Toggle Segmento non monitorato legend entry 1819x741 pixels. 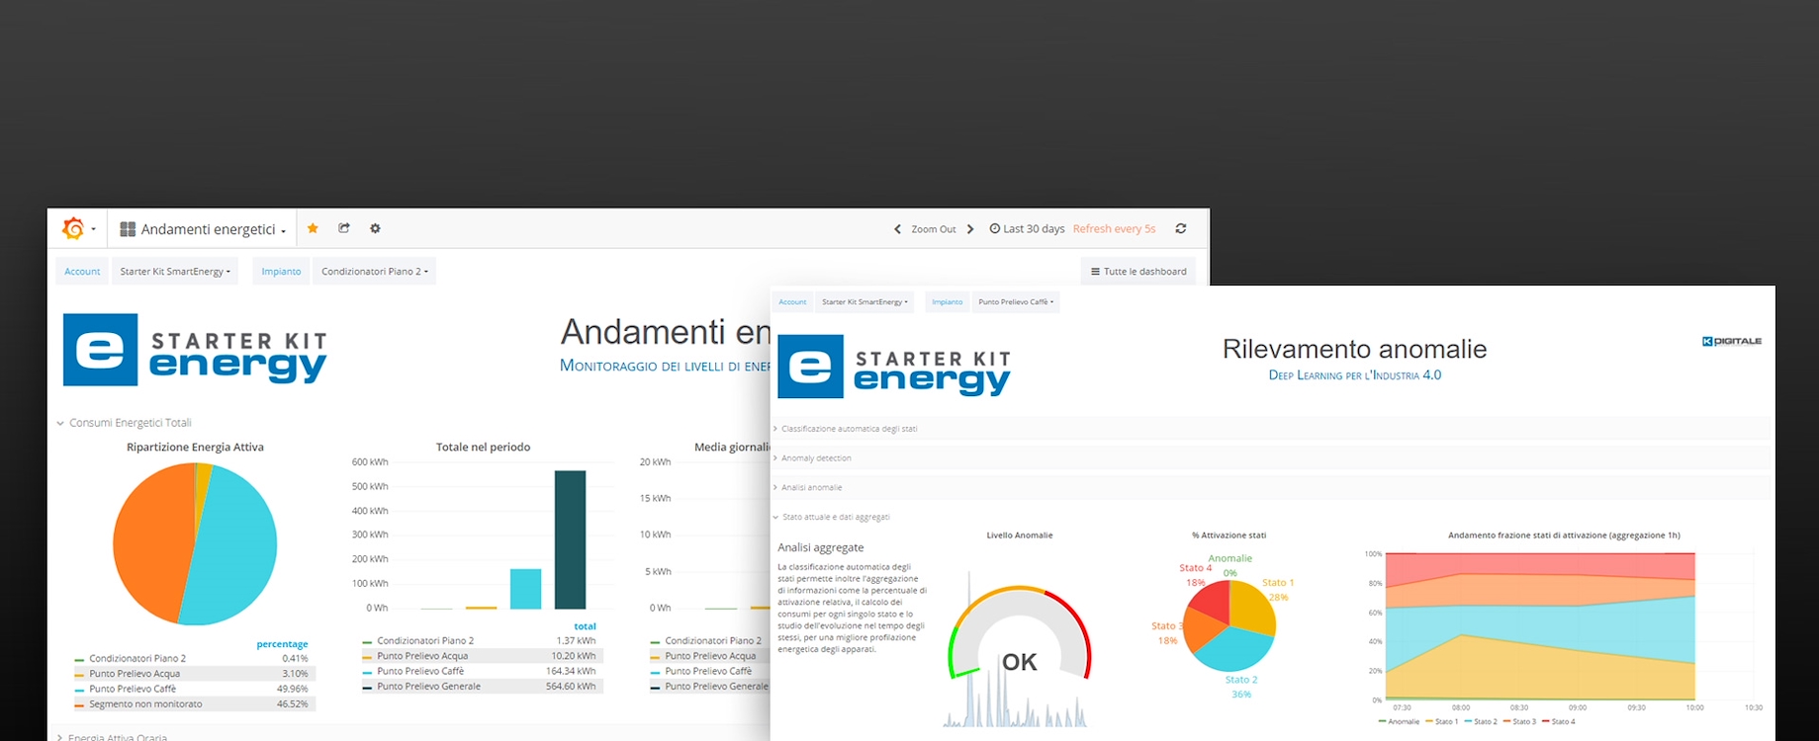point(145,704)
